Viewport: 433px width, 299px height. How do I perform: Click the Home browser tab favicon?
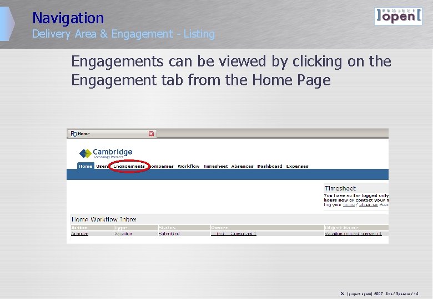point(73,134)
